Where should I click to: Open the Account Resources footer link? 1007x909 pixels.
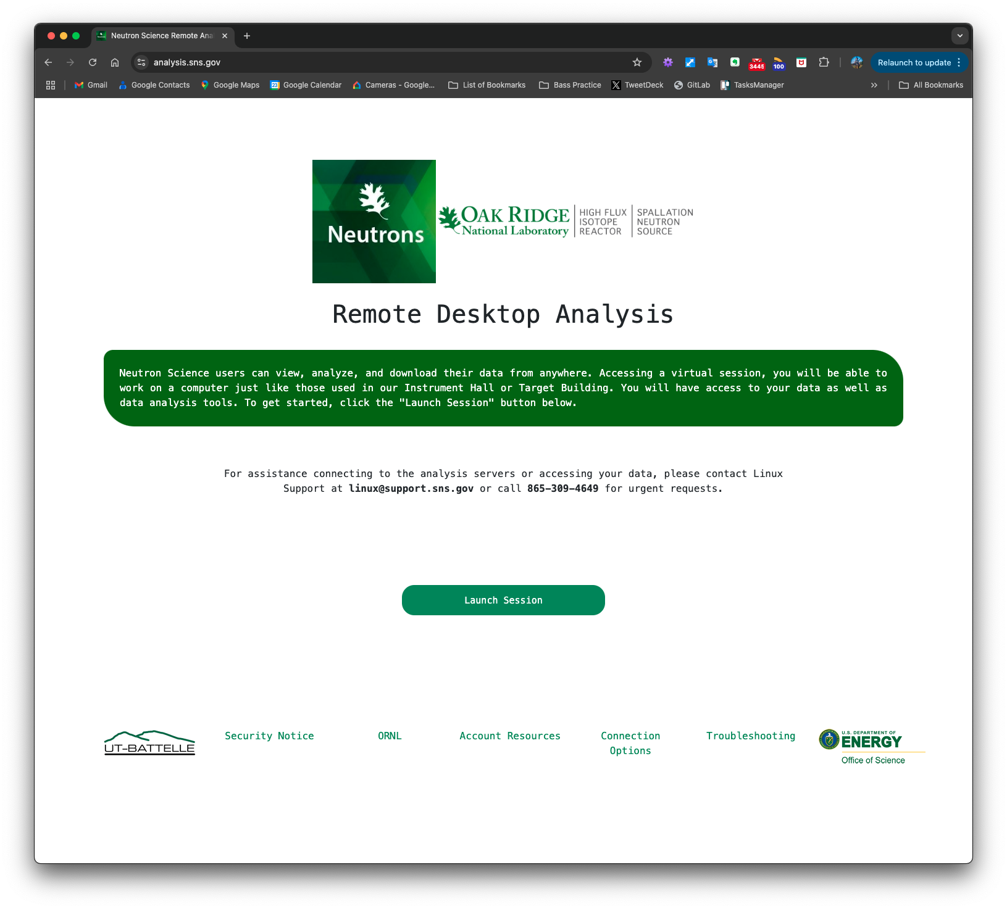(x=510, y=736)
